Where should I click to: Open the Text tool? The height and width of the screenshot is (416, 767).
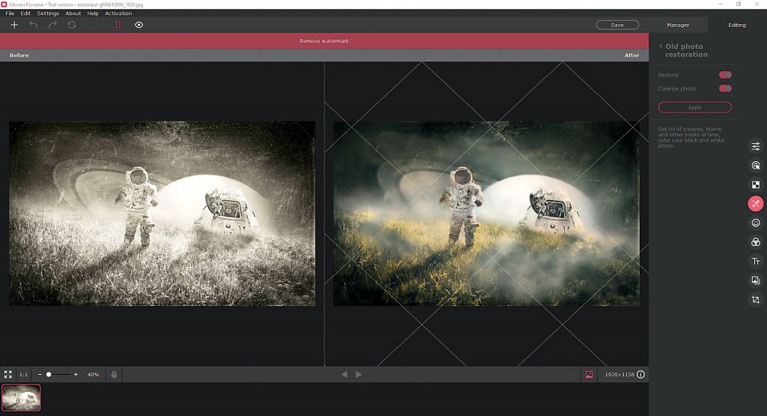click(x=756, y=262)
